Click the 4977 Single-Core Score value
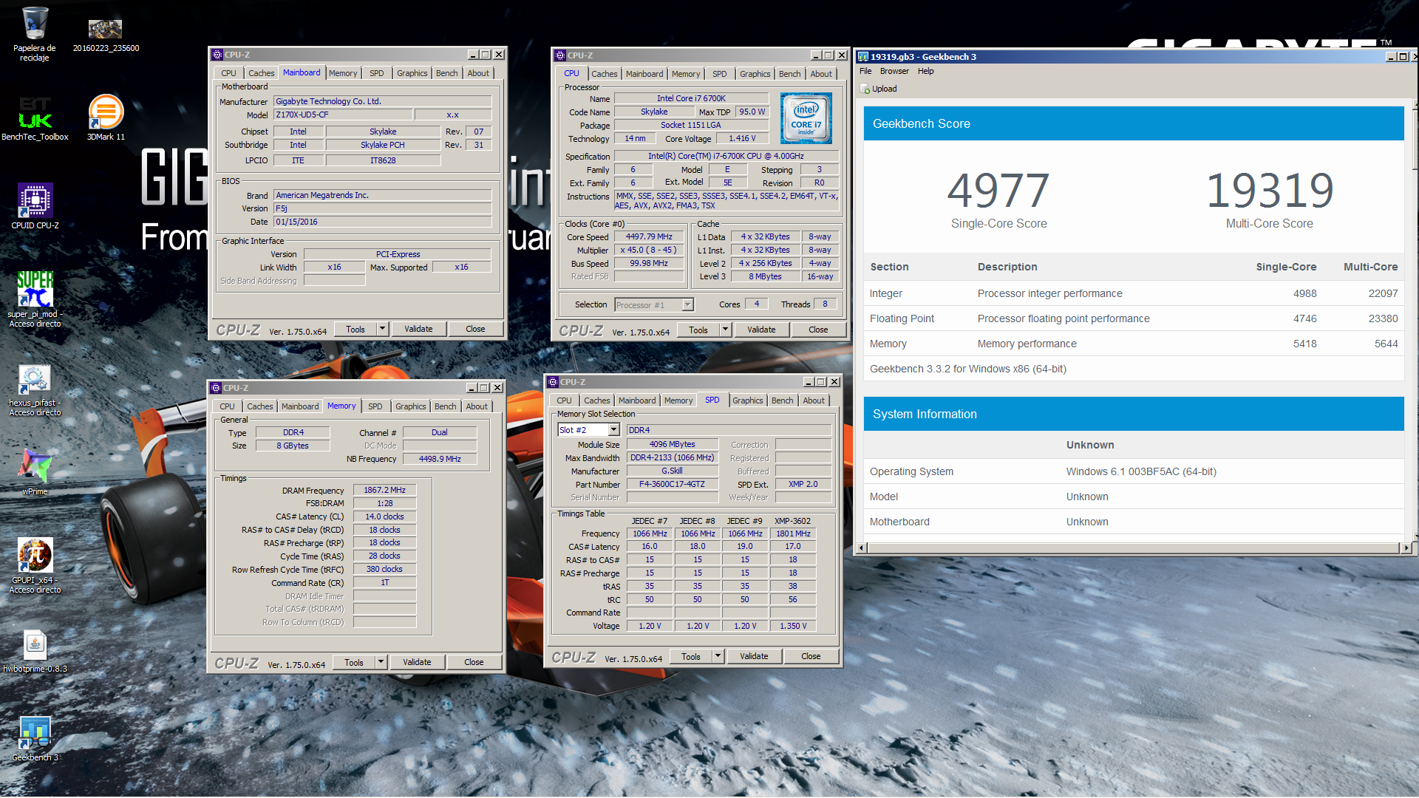Image resolution: width=1419 pixels, height=798 pixels. 998,190
